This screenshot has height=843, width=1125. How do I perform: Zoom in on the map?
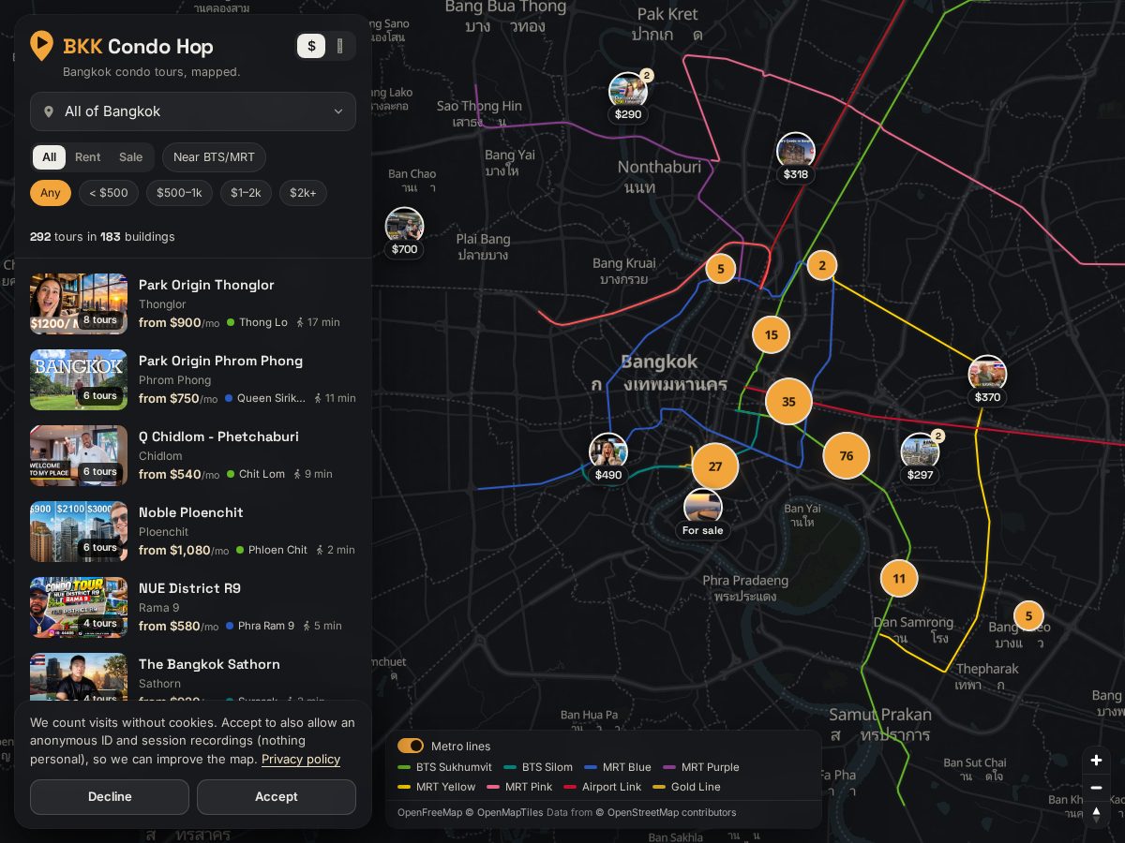click(1096, 761)
